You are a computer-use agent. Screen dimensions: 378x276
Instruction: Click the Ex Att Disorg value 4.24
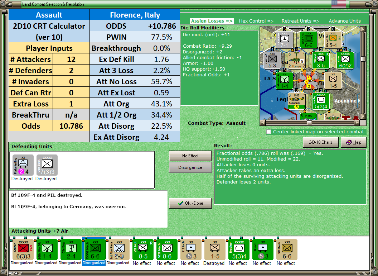pyautogui.click(x=161, y=137)
